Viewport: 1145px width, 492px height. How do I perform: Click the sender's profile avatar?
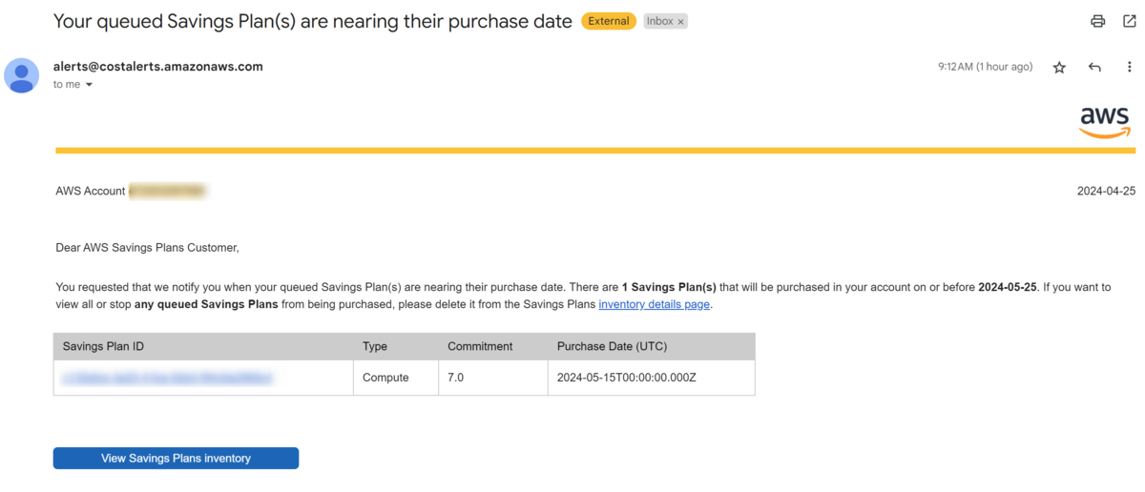point(22,75)
